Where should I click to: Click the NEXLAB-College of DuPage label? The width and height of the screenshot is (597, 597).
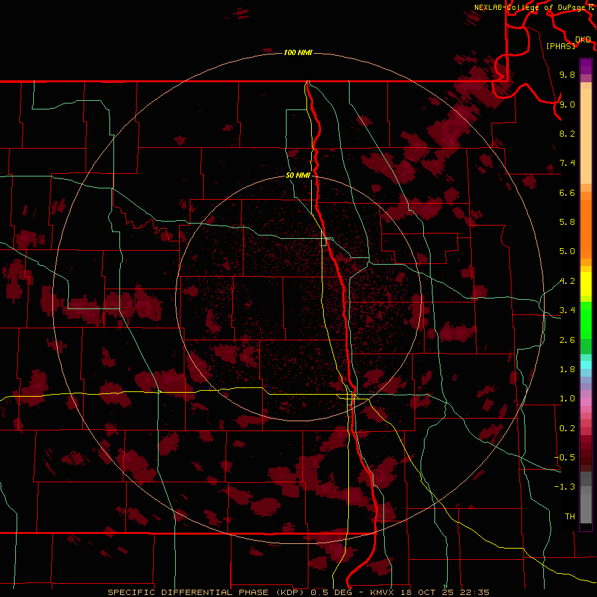[530, 7]
